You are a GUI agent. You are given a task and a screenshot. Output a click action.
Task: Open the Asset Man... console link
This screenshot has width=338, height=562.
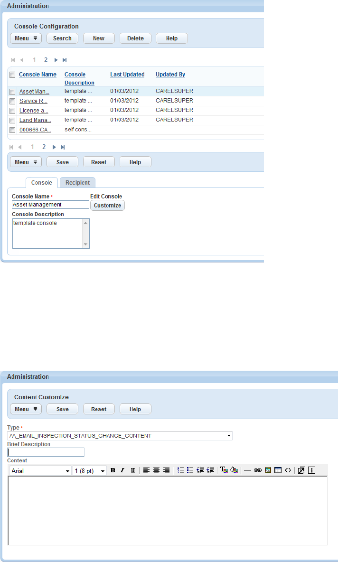34,92
